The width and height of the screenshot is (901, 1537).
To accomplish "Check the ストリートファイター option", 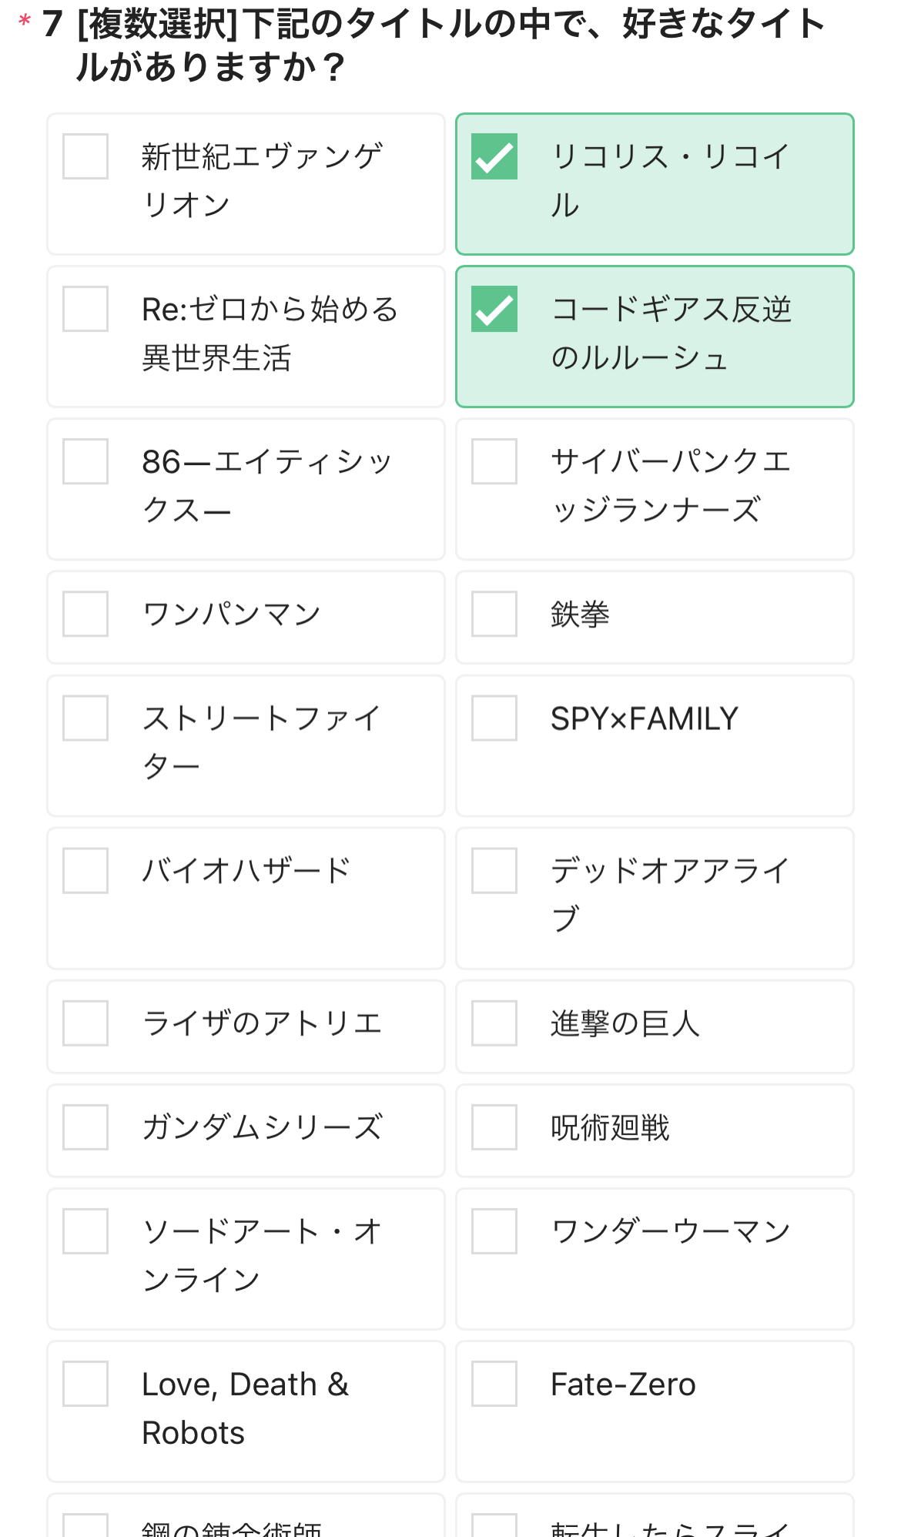I will pos(85,718).
